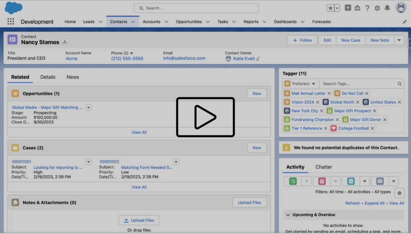Image resolution: width=411 pixels, height=234 pixels.
Task: Click the pencil icon to edit navigation
Action: 405,22
